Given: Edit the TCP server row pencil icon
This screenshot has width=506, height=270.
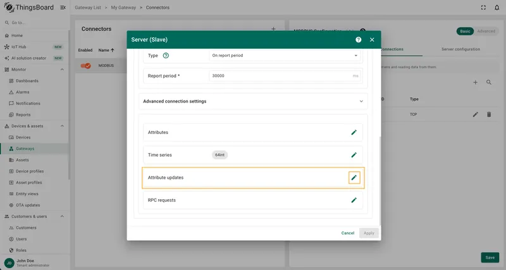Looking at the screenshot, I should click(x=476, y=114).
